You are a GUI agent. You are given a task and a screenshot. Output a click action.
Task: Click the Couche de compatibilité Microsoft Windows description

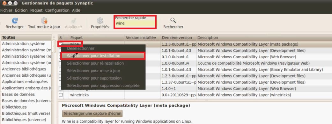coord(254,63)
